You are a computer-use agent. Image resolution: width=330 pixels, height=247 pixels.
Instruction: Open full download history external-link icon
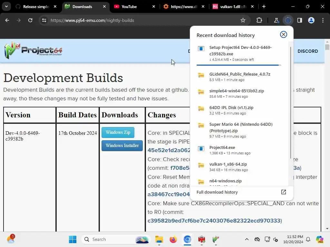(284, 192)
